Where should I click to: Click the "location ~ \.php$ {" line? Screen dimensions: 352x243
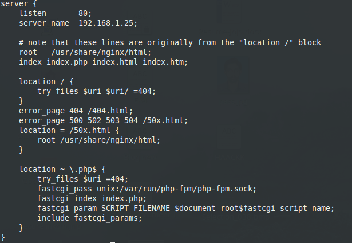click(62, 169)
